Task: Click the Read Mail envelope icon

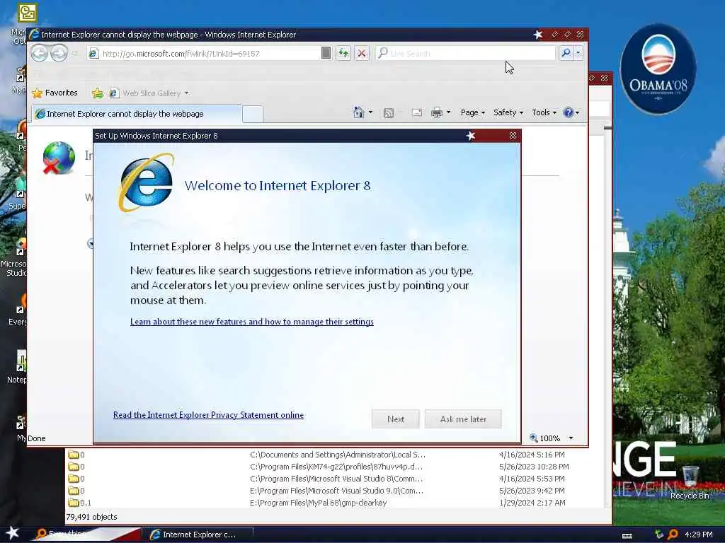Action: pyautogui.click(x=416, y=112)
